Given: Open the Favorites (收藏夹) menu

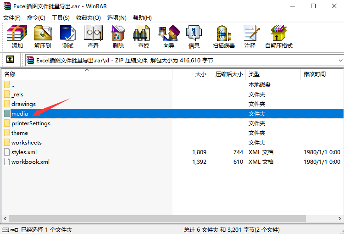Looking at the screenshot, I should click(x=89, y=18).
